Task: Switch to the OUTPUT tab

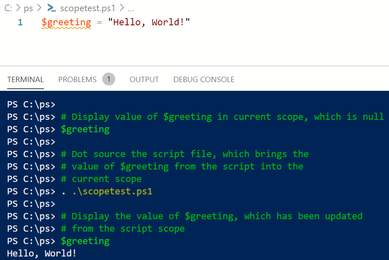Action: [144, 79]
